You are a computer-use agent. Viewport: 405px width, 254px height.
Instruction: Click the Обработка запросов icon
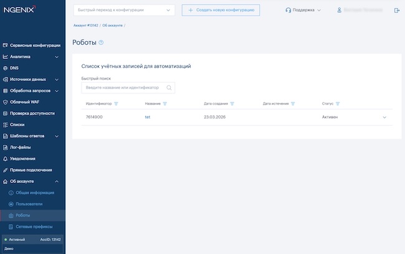pyautogui.click(x=5, y=91)
